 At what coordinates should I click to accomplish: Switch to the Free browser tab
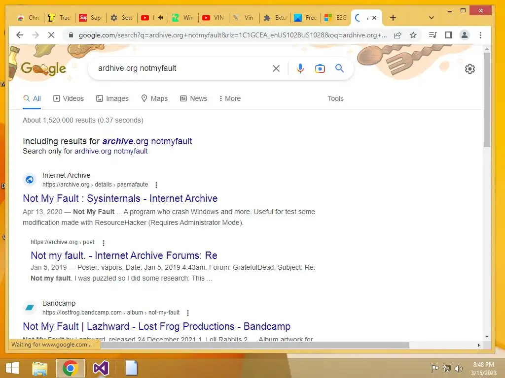[306, 18]
